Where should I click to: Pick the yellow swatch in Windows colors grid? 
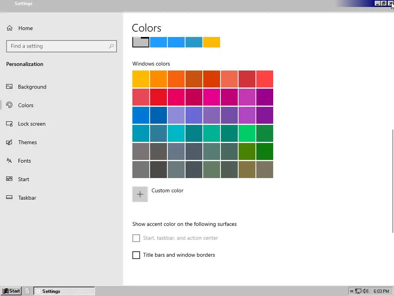[x=141, y=79]
